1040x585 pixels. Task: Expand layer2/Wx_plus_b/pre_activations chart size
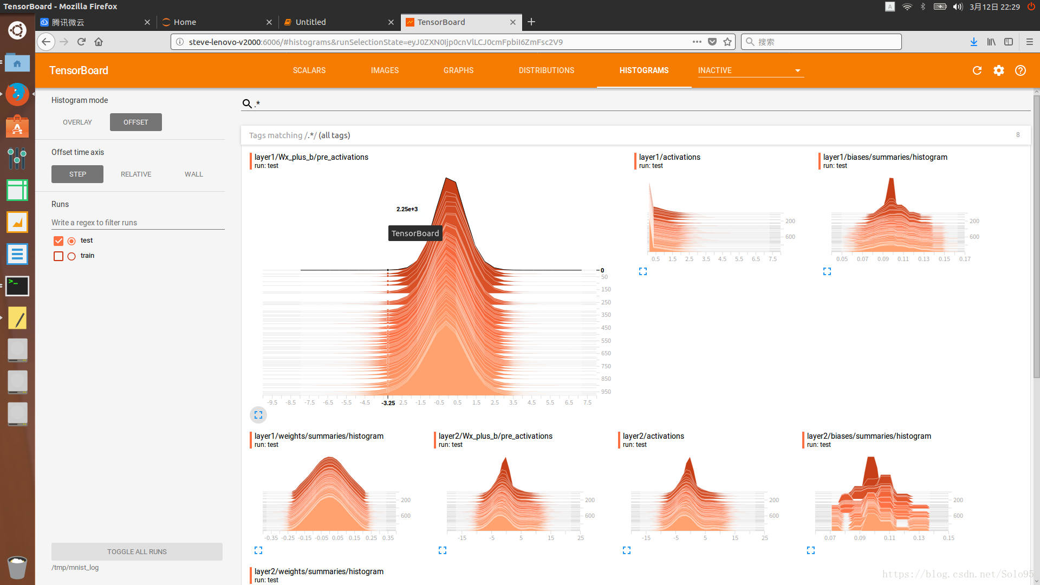443,550
